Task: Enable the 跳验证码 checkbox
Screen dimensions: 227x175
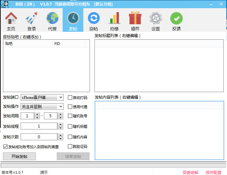Action: (x=70, y=146)
